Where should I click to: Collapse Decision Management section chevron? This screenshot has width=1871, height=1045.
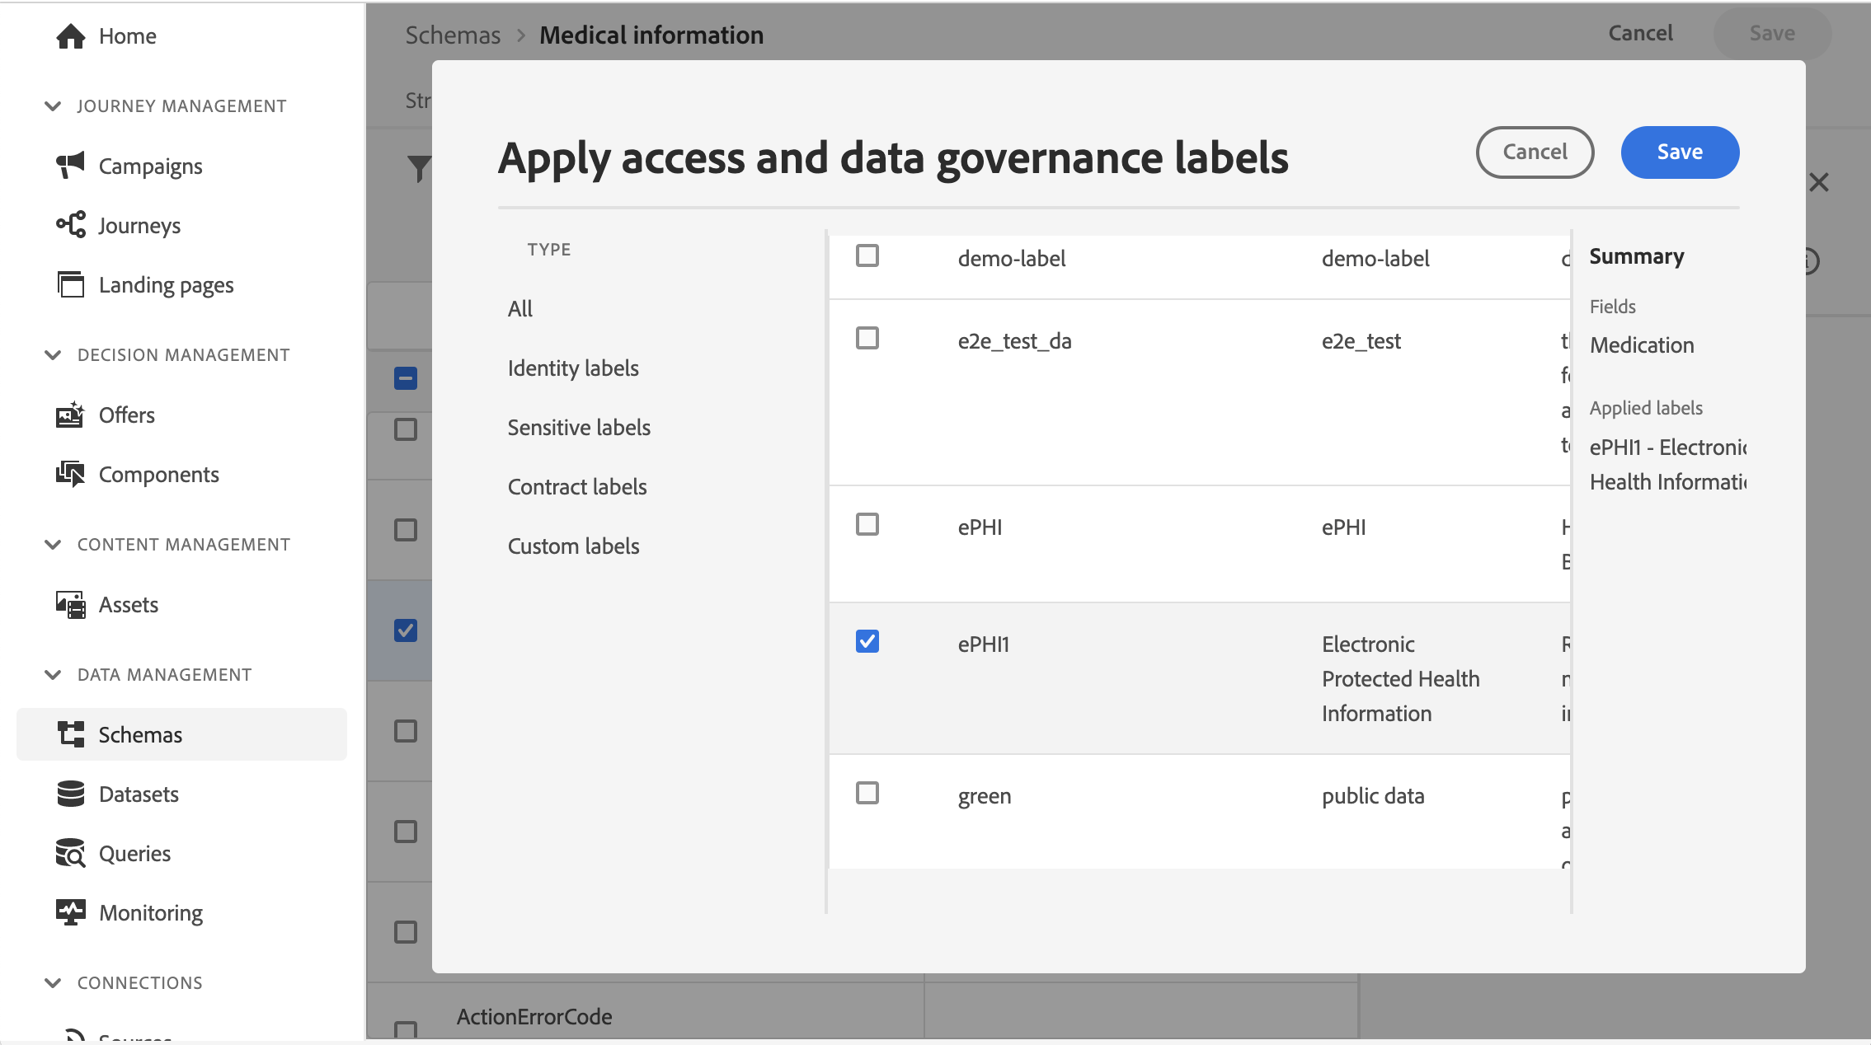point(53,354)
